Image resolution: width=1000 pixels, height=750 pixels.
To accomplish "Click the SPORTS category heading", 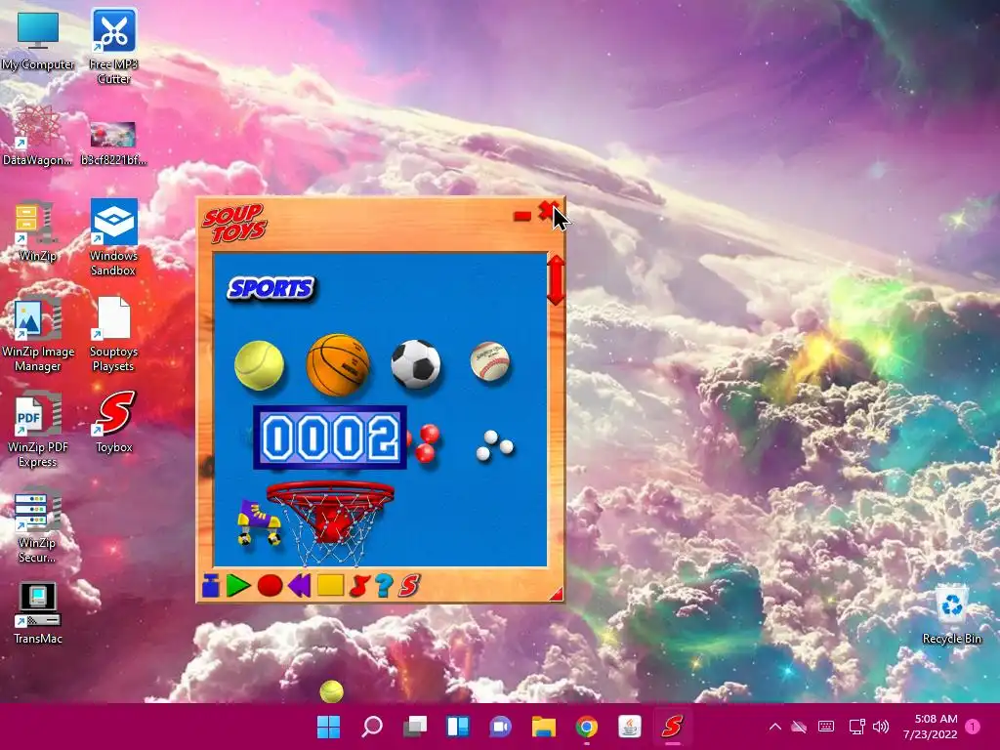I will coord(271,288).
